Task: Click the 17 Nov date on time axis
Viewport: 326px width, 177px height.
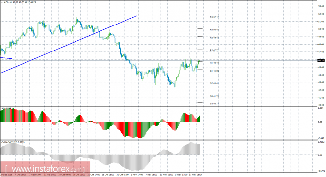Action: pos(195,174)
